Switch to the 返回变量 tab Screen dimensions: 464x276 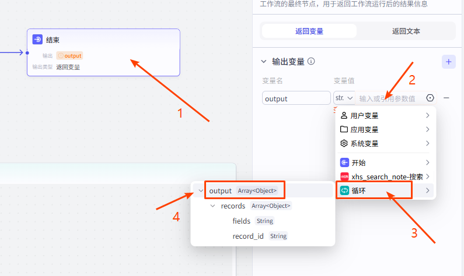coord(309,31)
